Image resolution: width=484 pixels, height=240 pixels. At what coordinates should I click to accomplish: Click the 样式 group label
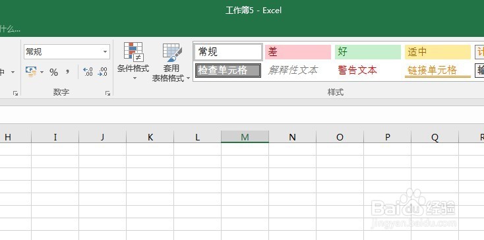pos(336,92)
